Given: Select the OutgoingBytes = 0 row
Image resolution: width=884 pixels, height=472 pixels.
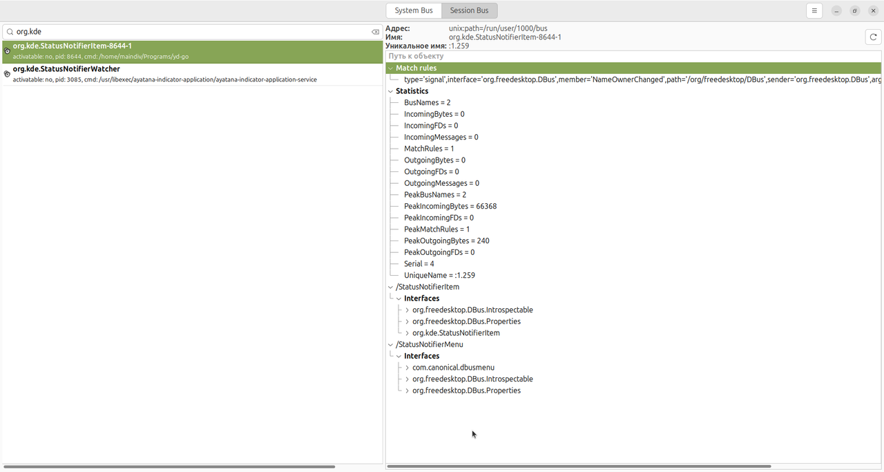Looking at the screenshot, I should click(633, 160).
